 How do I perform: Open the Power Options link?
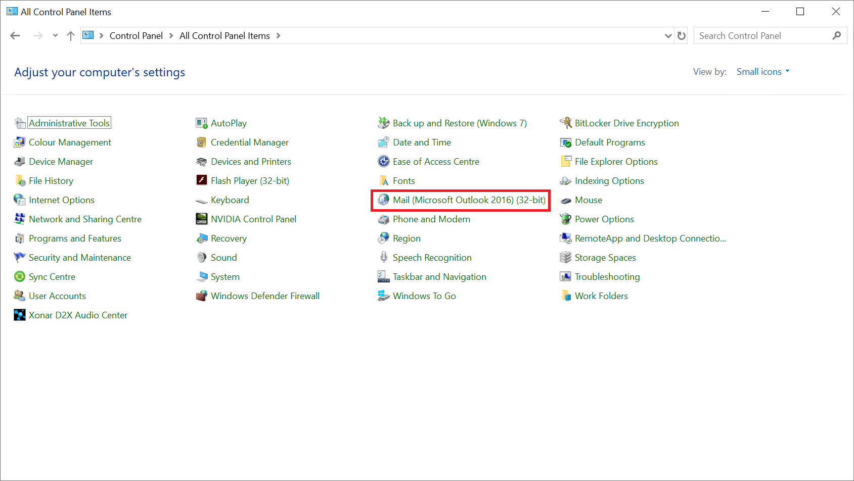click(604, 219)
